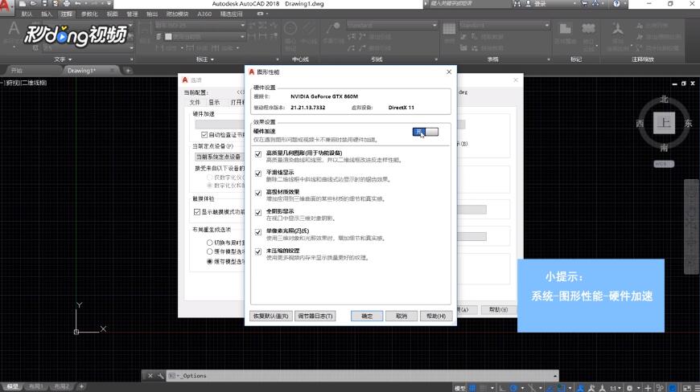This screenshot has width=700, height=392.
Task: Uncheck smooth line display checkbox
Action: tap(258, 174)
